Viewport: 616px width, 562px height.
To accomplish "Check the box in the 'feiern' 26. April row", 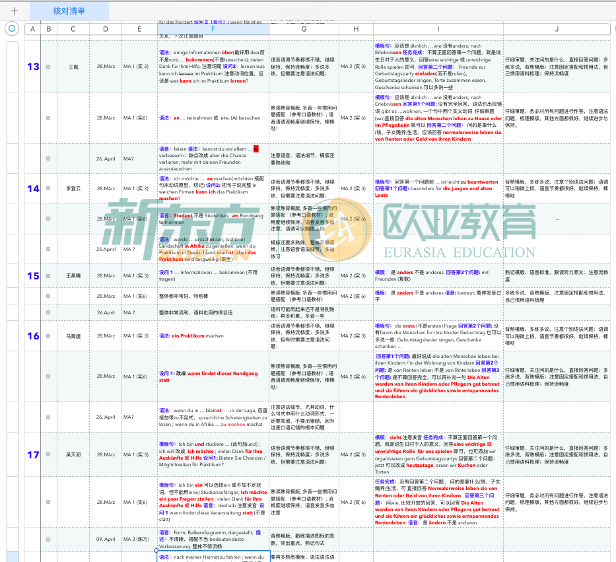I will click(48, 158).
